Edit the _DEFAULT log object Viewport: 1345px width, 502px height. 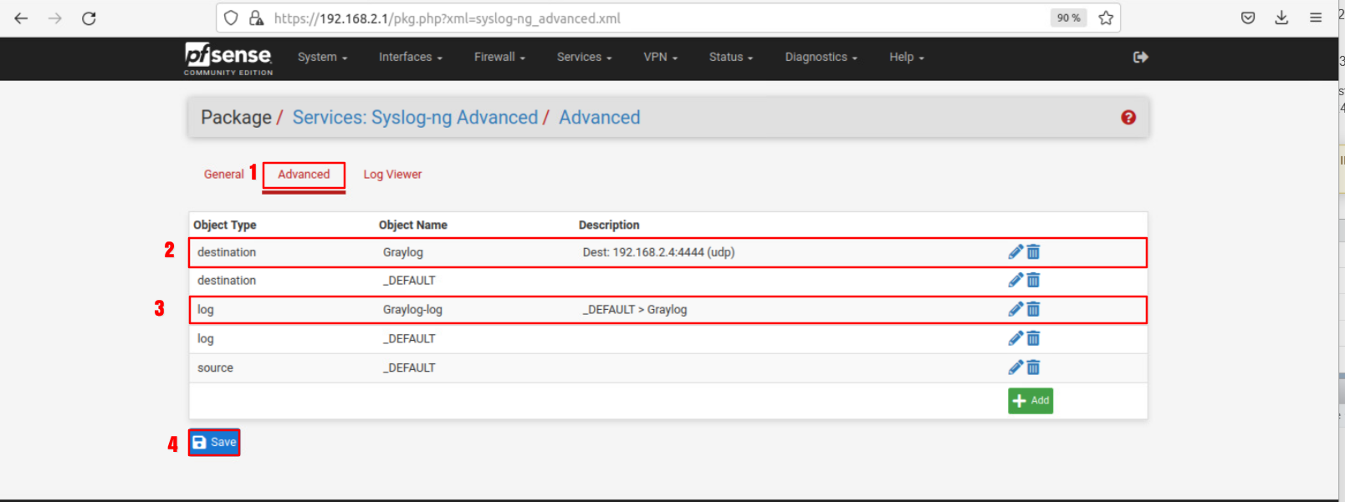1015,338
